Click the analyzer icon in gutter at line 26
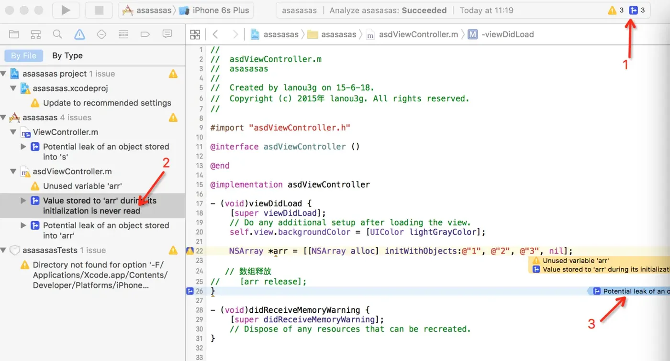The image size is (670, 361). click(x=190, y=291)
